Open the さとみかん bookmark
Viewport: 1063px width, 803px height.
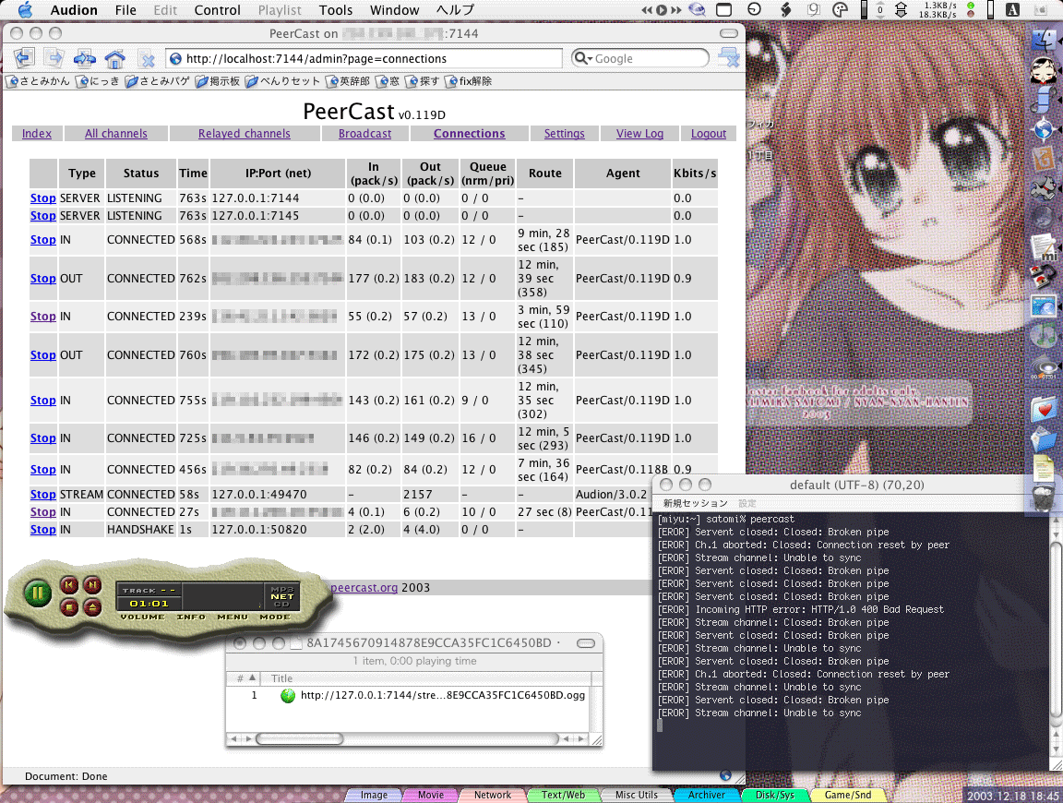pos(39,81)
